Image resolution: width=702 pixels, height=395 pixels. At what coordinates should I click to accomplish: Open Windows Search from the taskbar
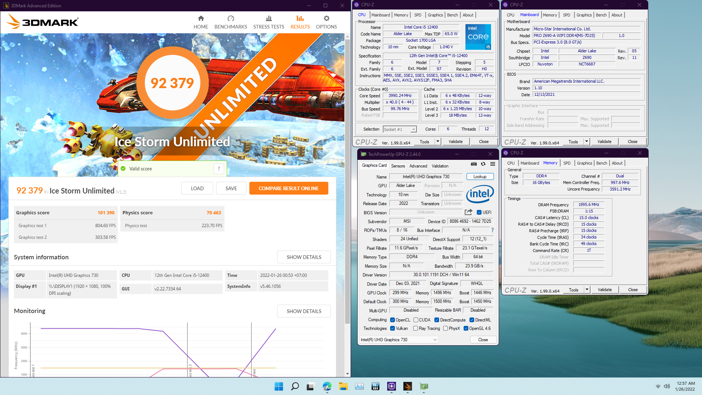pyautogui.click(x=295, y=386)
